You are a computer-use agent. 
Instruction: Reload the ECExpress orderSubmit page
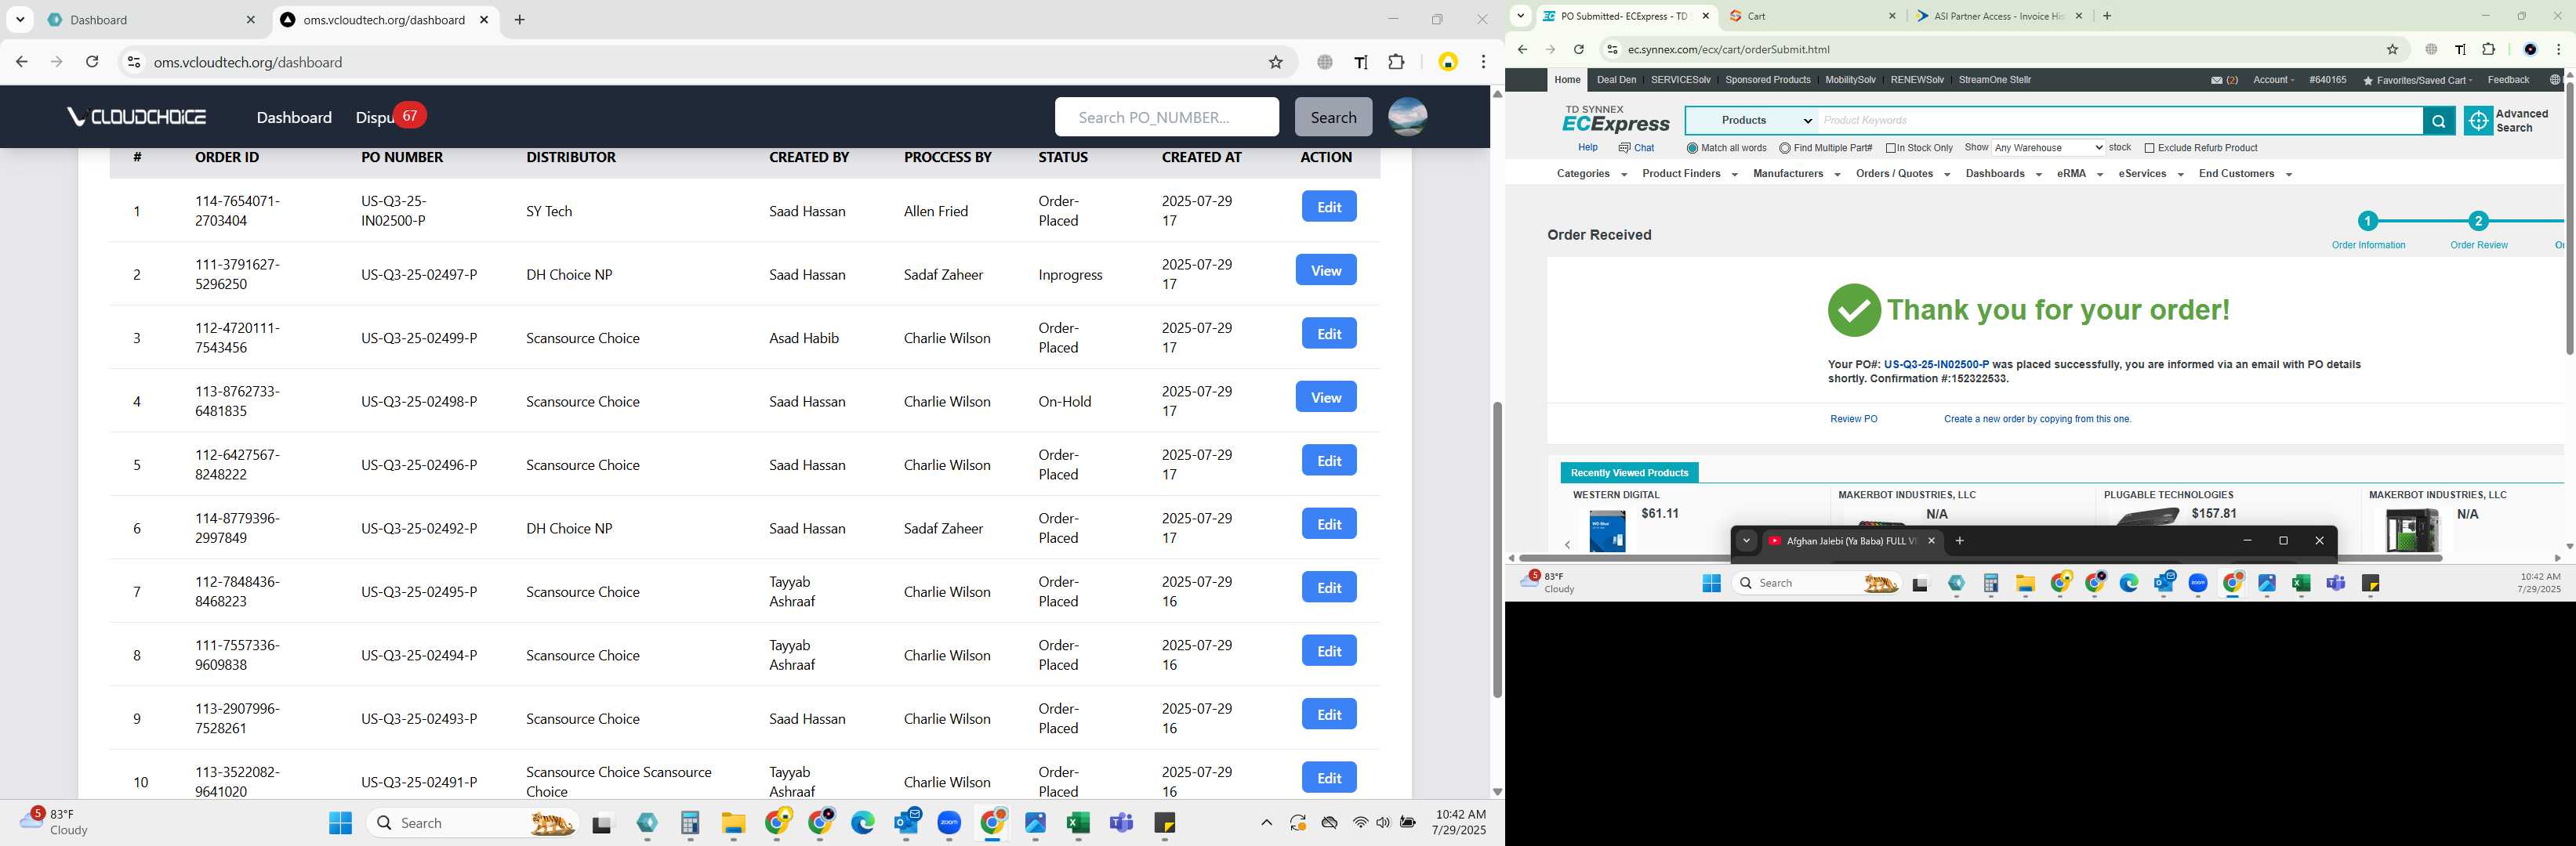coord(1578,50)
